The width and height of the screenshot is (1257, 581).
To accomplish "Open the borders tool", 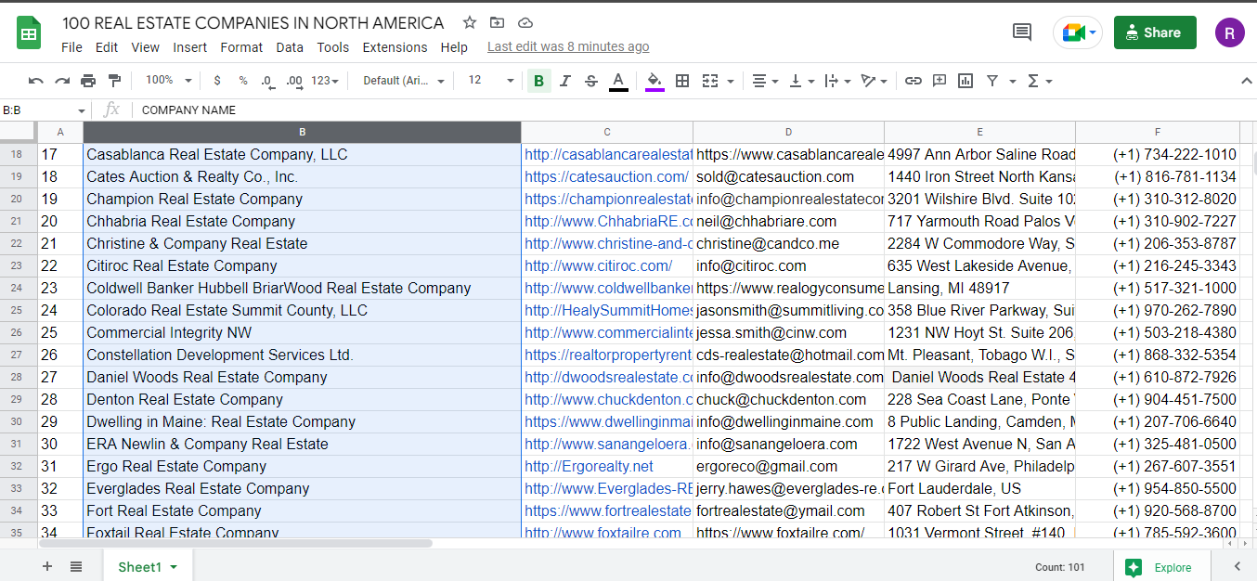I will (682, 81).
